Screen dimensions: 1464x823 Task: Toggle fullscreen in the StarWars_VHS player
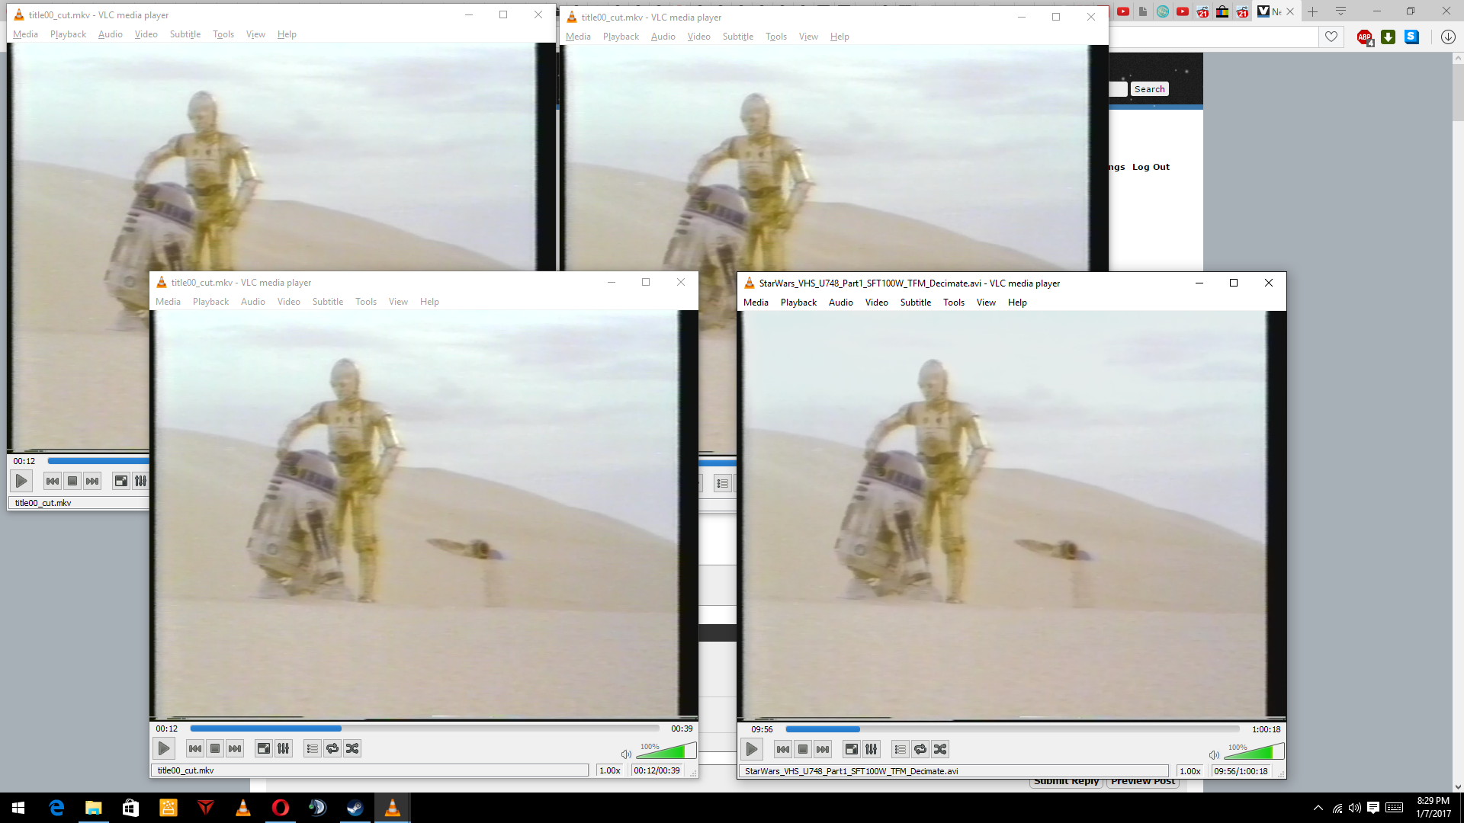(x=852, y=750)
